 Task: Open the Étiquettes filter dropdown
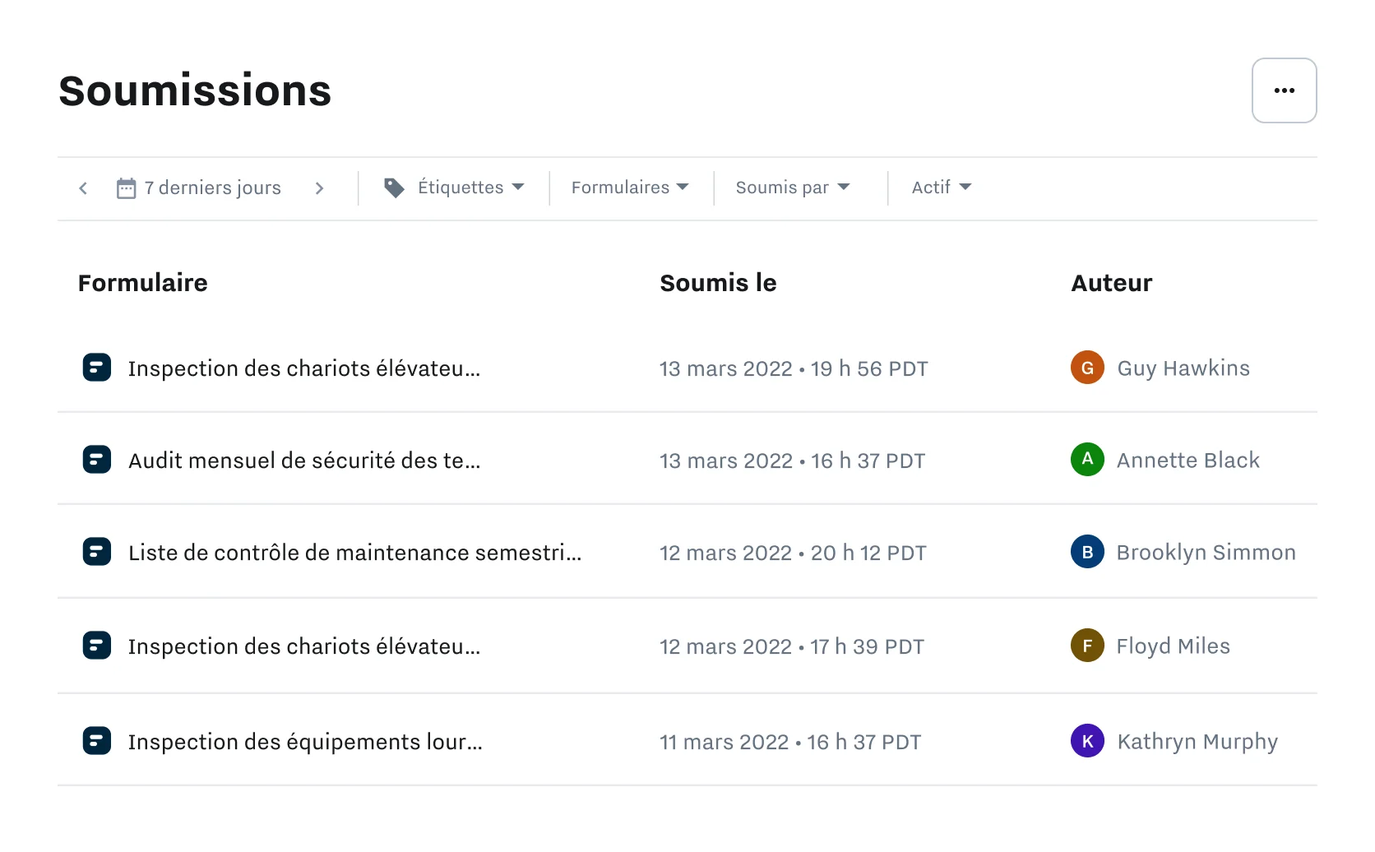point(461,188)
